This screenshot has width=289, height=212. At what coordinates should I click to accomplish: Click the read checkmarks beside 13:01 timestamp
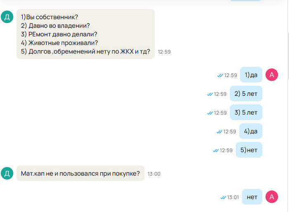coord(223,198)
